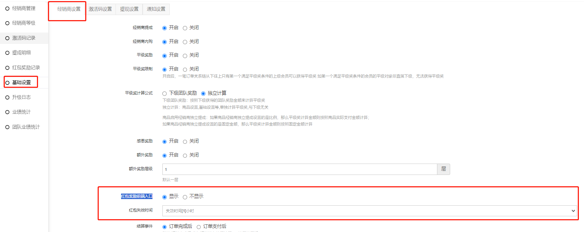The height and width of the screenshot is (232, 584).
Task: Open 团队业绩统计 sidebar item
Action: point(26,127)
